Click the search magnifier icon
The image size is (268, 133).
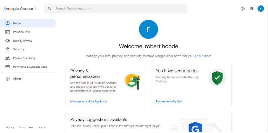click(50, 9)
